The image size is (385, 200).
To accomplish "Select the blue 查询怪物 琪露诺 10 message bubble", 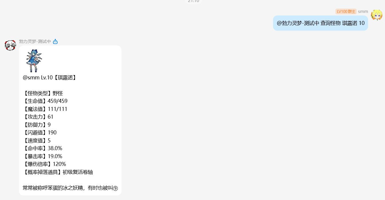I will pos(321,23).
